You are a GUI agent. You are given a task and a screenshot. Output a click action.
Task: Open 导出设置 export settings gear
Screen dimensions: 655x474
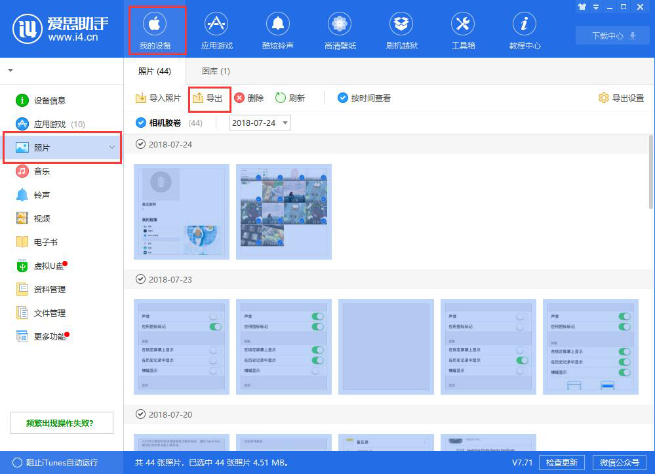pyautogui.click(x=604, y=98)
